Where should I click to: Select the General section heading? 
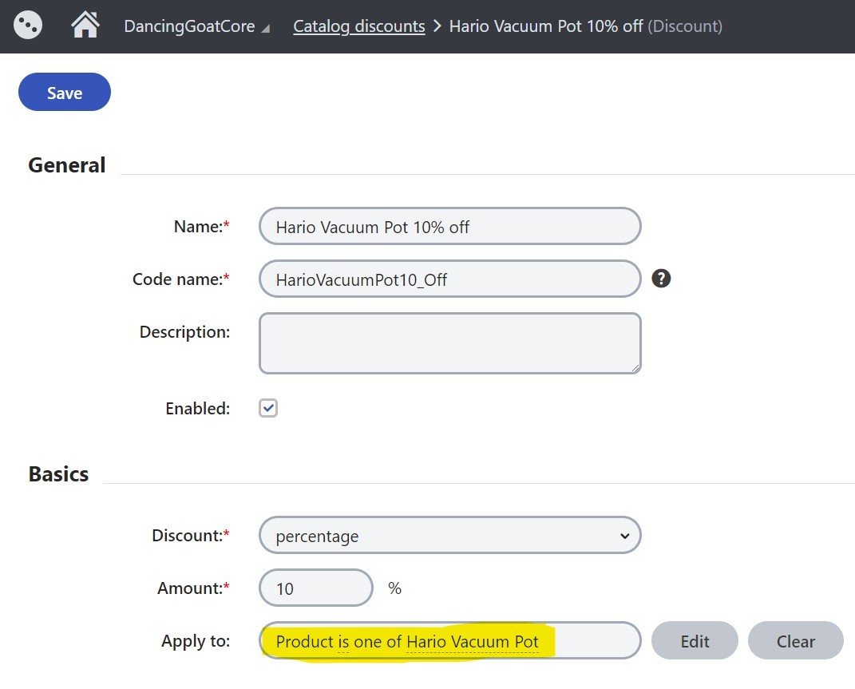coord(66,165)
